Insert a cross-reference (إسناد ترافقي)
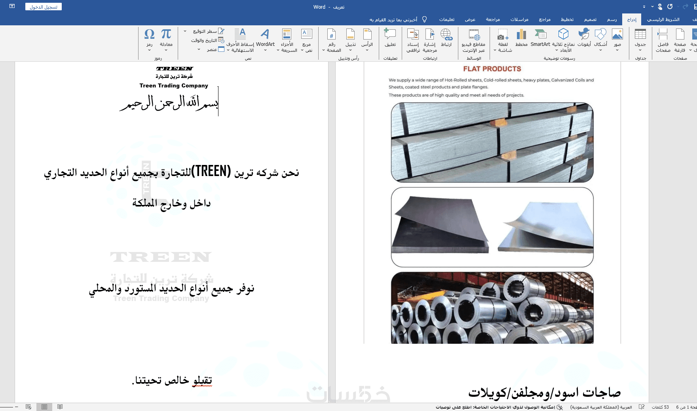The image size is (697, 411). [413, 40]
